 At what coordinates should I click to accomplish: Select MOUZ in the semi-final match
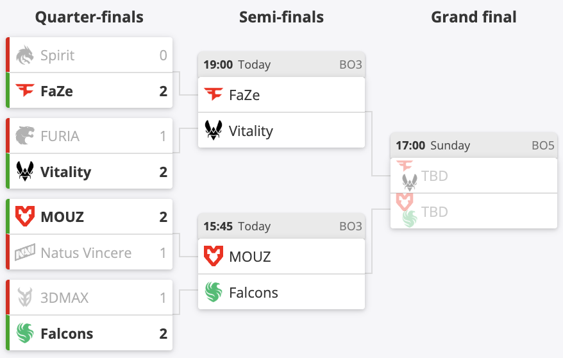pyautogui.click(x=249, y=257)
